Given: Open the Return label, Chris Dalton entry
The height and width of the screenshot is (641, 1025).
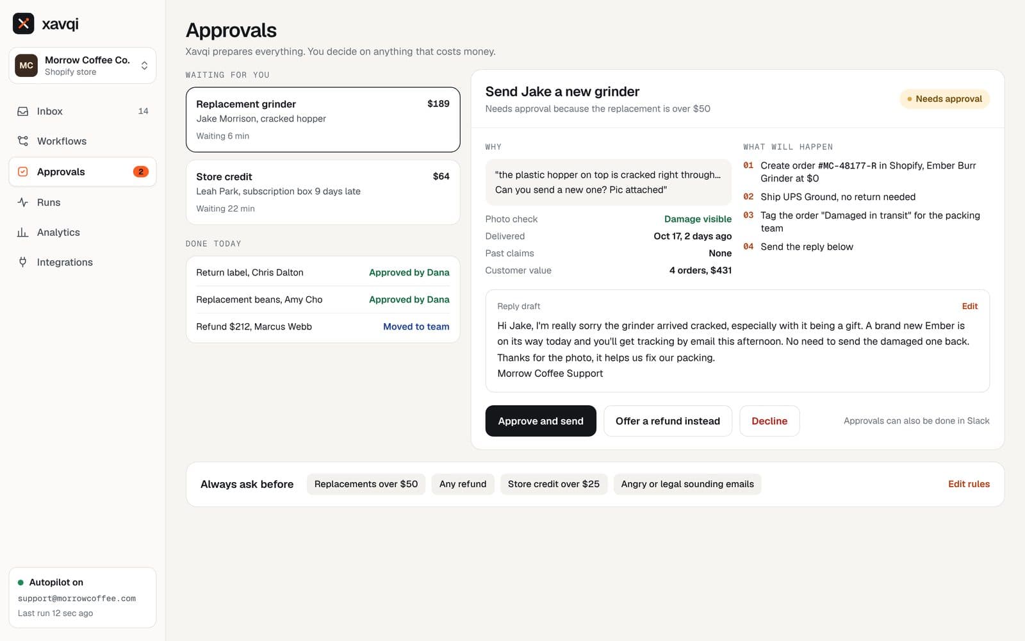Looking at the screenshot, I should 323,272.
